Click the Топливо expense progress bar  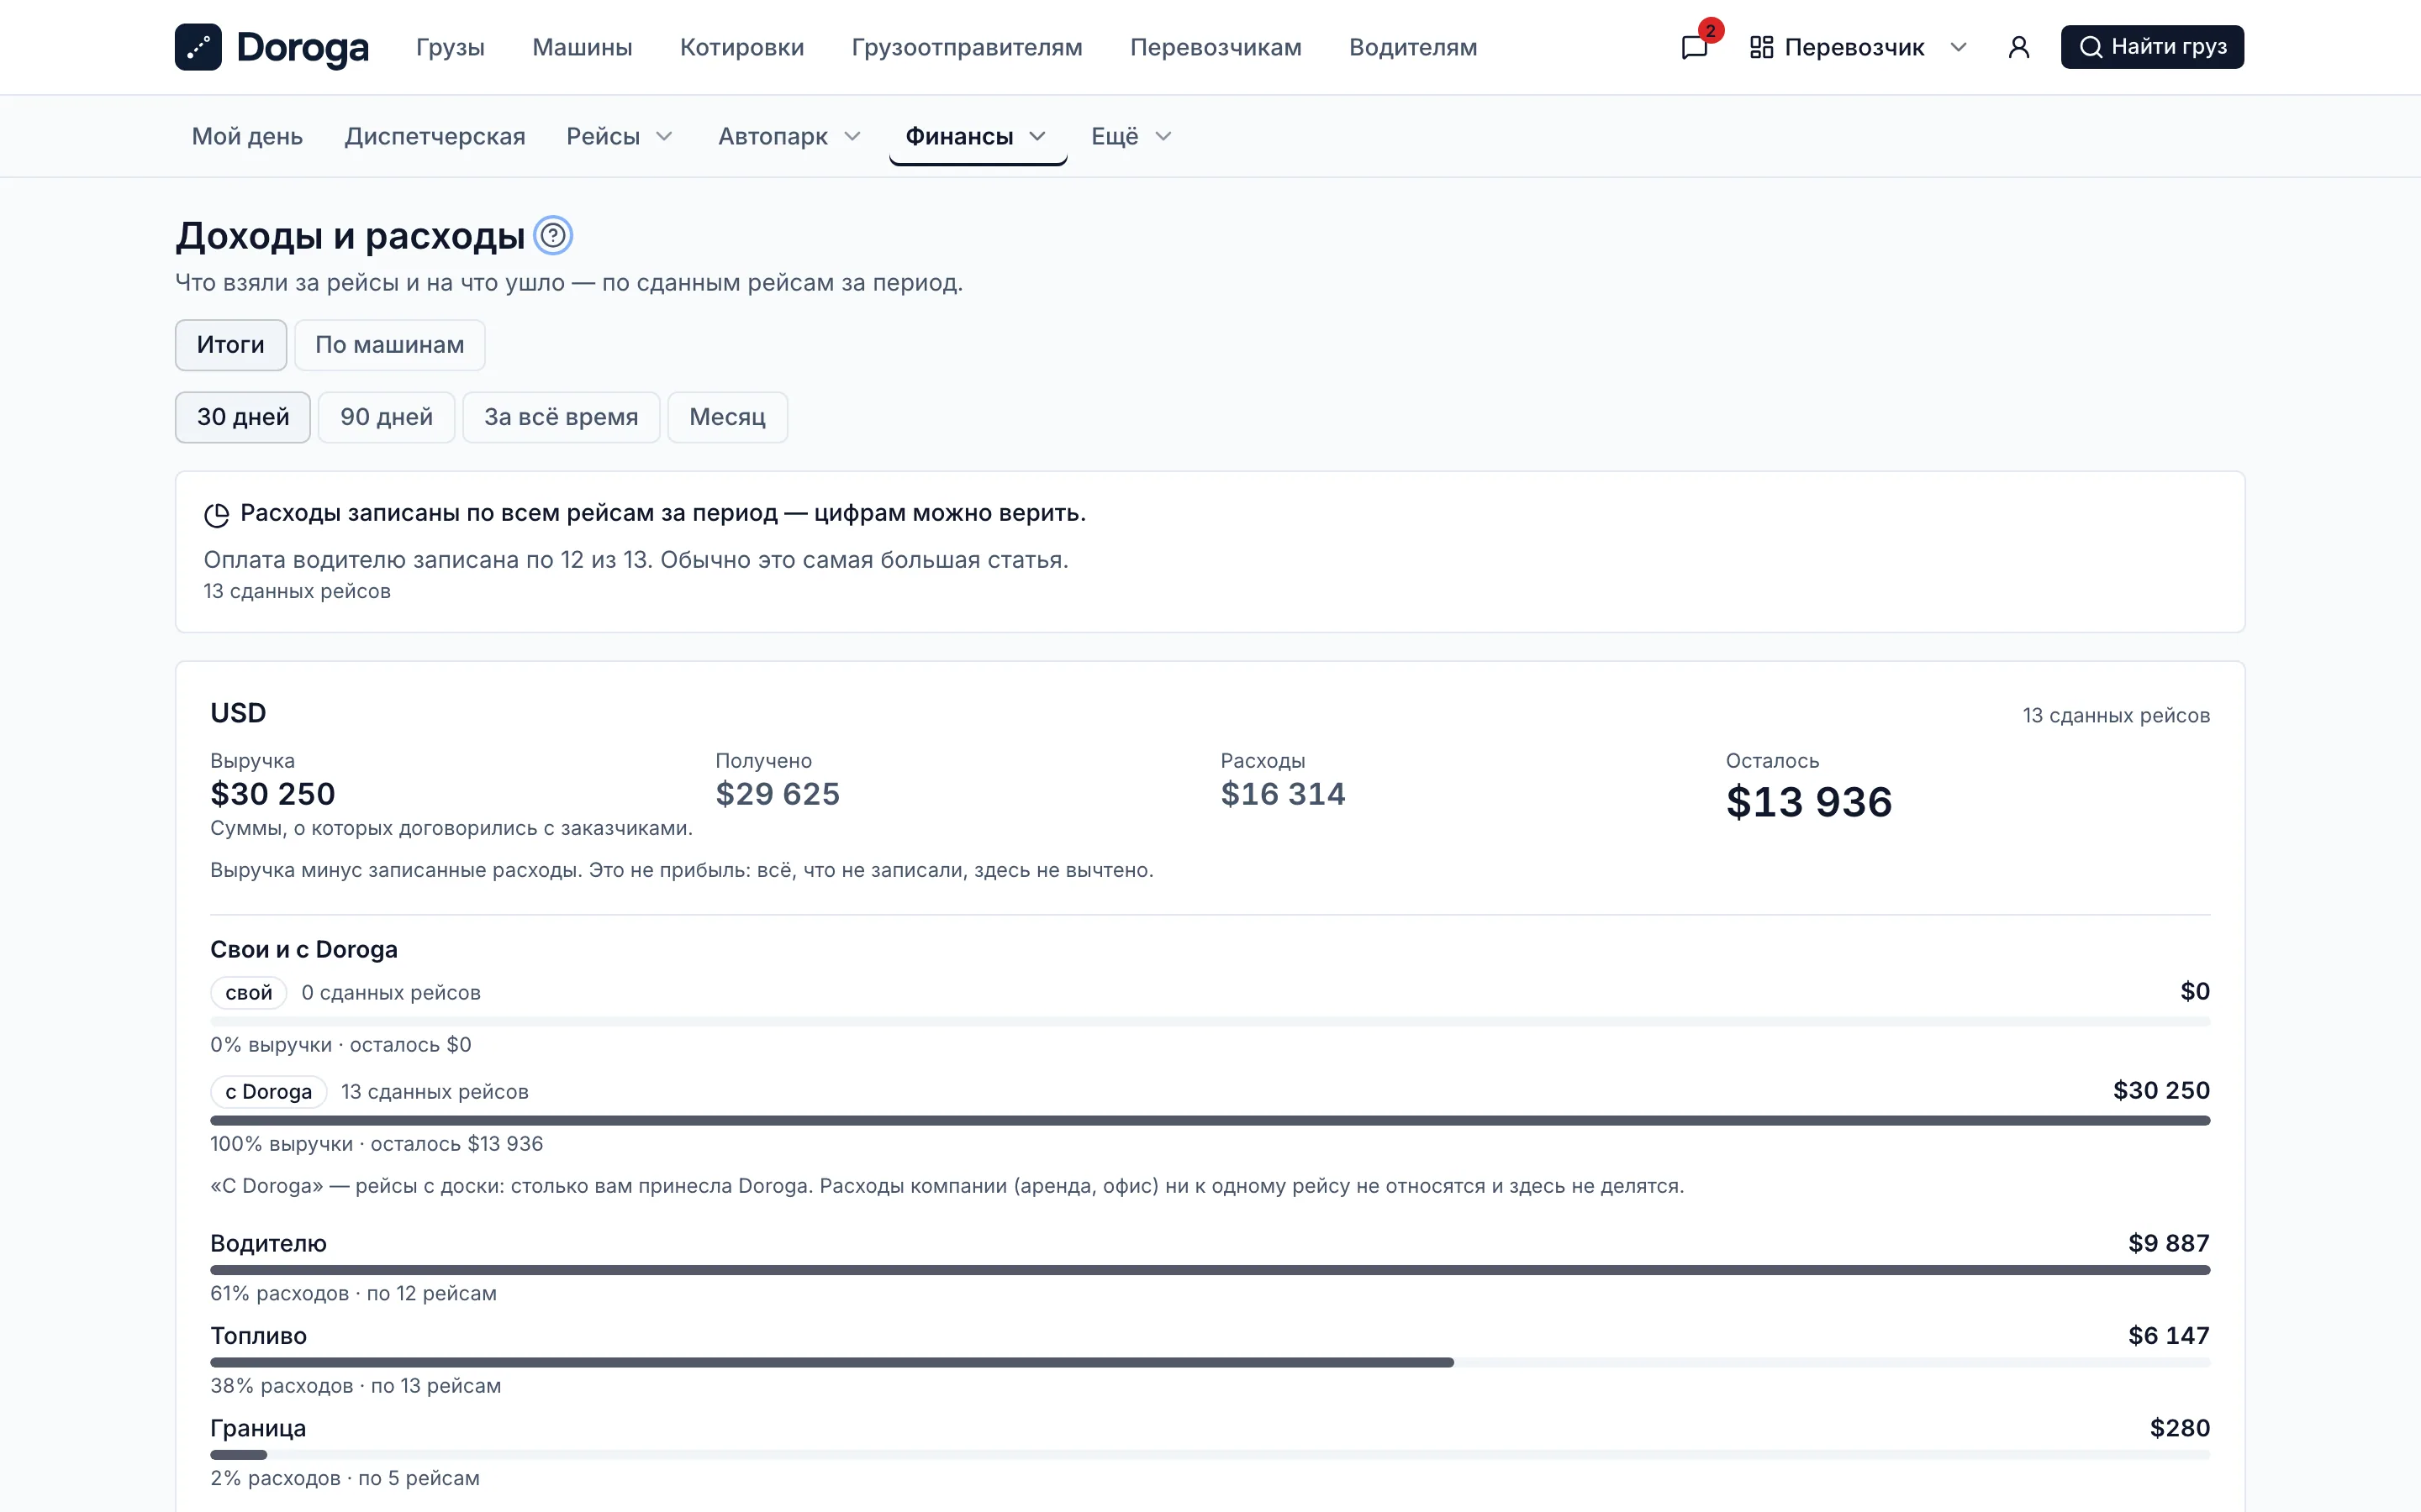1210,1363
